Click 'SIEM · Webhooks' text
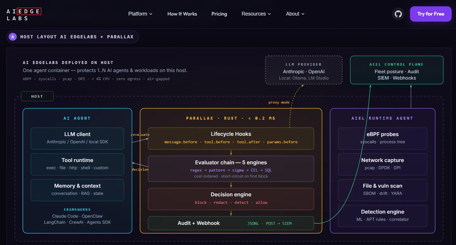The height and width of the screenshot is (245, 456). tap(396, 78)
